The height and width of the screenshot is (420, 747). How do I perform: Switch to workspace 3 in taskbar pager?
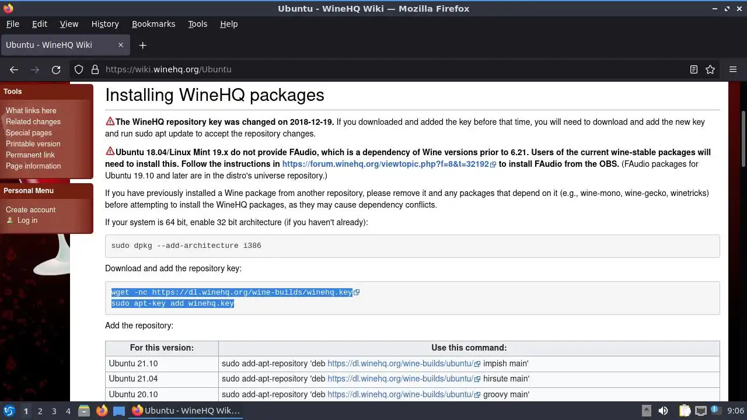click(x=54, y=411)
